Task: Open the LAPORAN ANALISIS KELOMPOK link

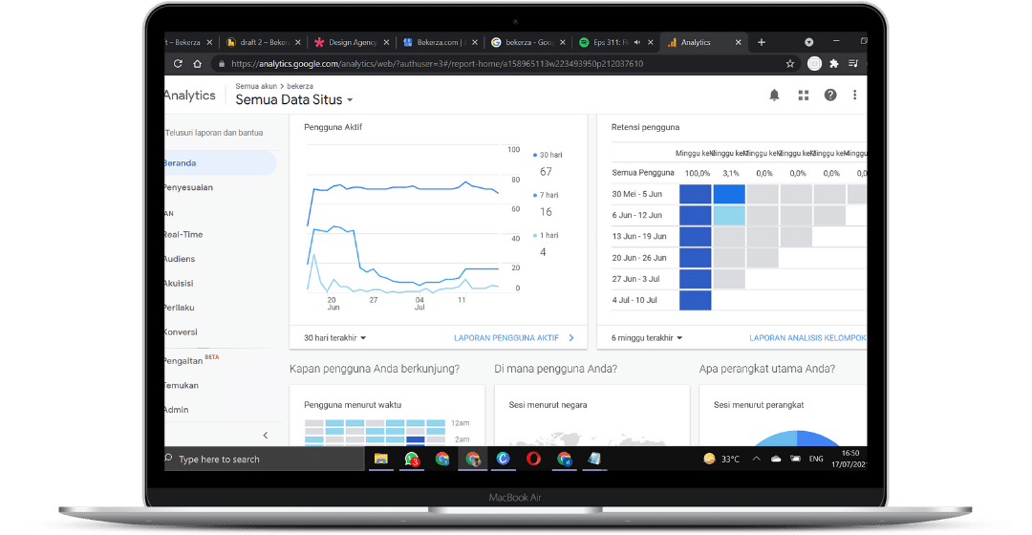Action: [807, 337]
